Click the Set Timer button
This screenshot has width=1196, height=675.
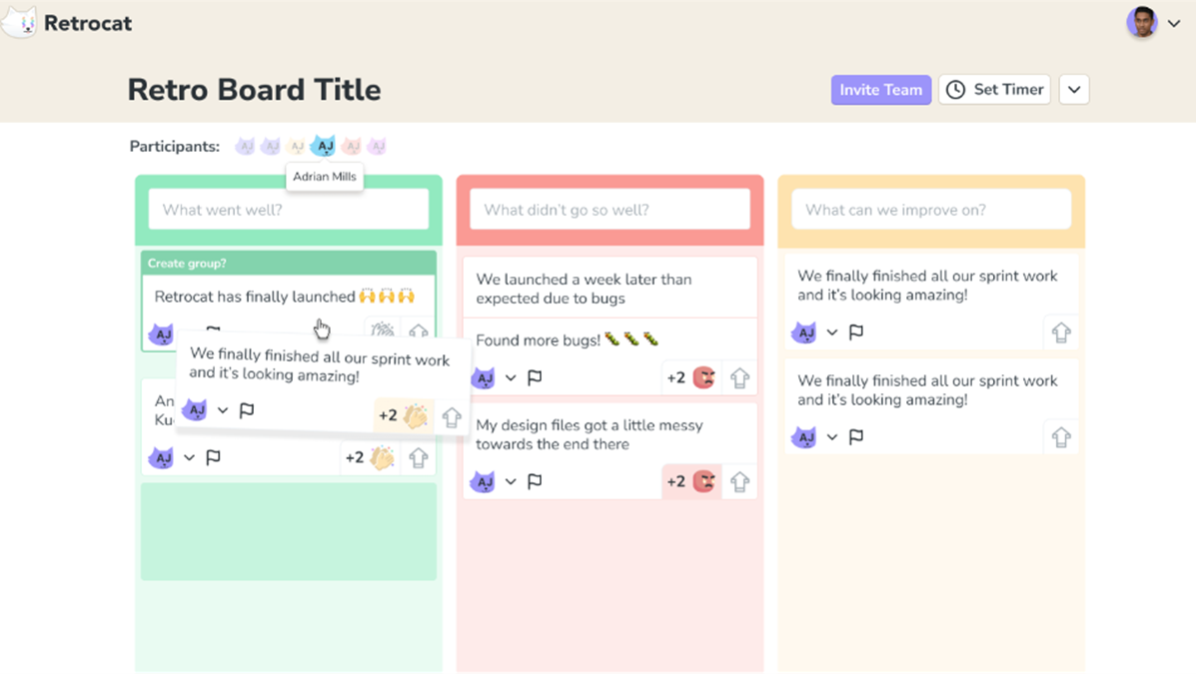point(994,90)
